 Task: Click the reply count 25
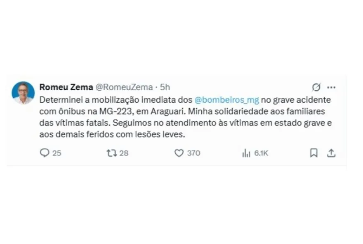pyautogui.click(x=57, y=153)
